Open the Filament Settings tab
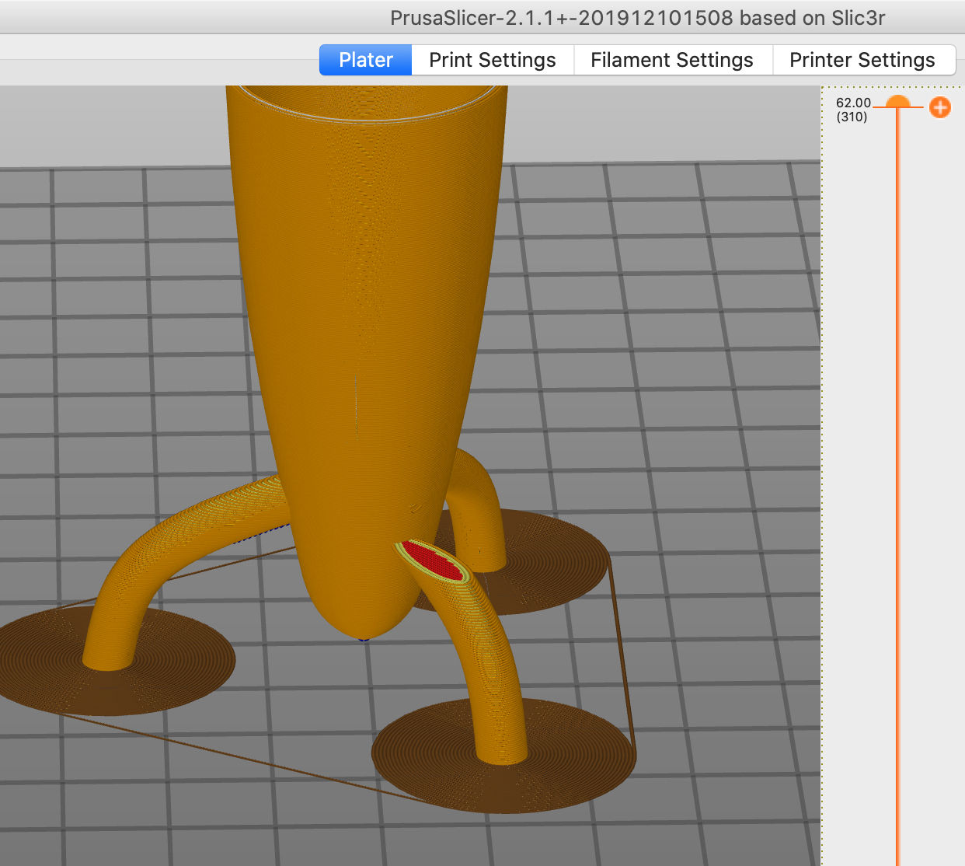This screenshot has width=965, height=866. [x=672, y=60]
